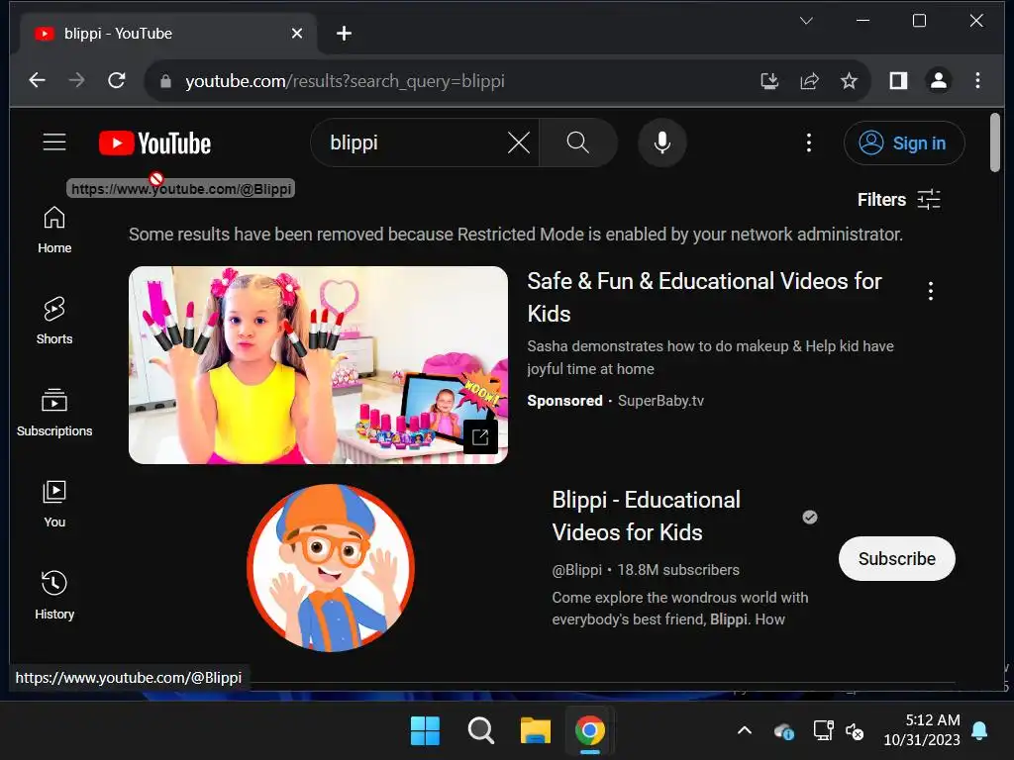Screen dimensions: 1014x760
Task: Close the blippi - YouTube tab
Action: [x=297, y=33]
